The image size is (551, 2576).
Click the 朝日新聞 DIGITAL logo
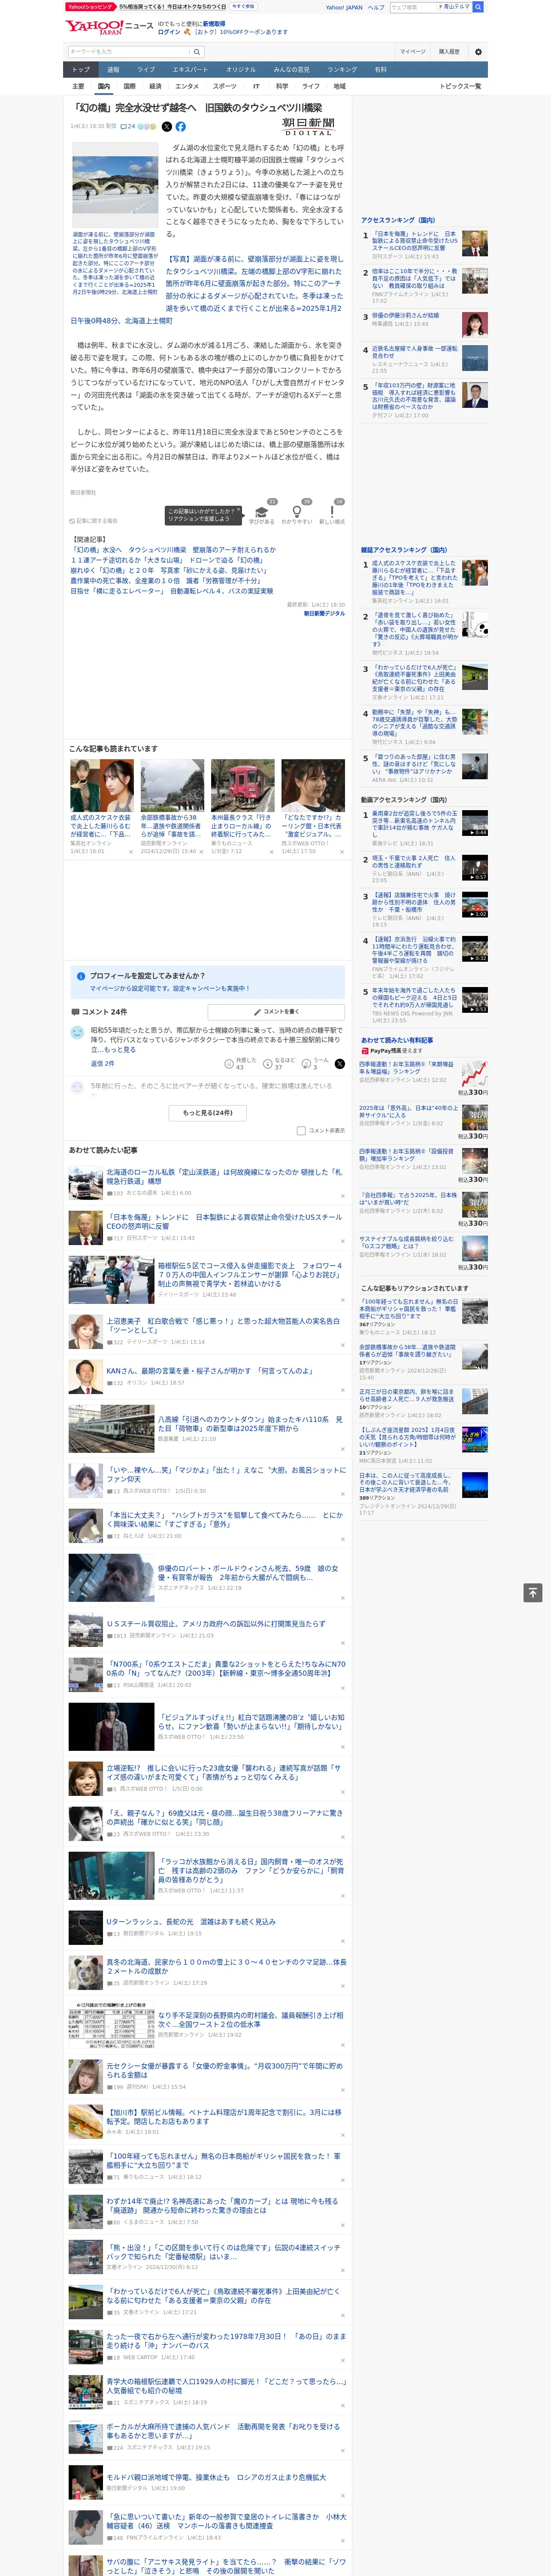(308, 127)
